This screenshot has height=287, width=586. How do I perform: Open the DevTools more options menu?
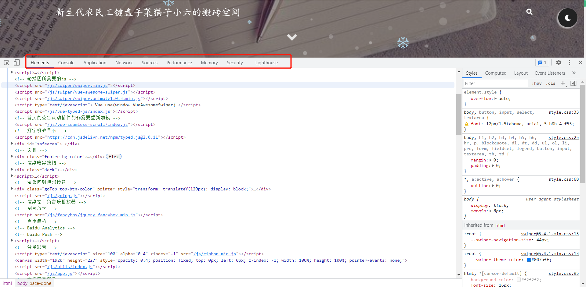coord(570,62)
